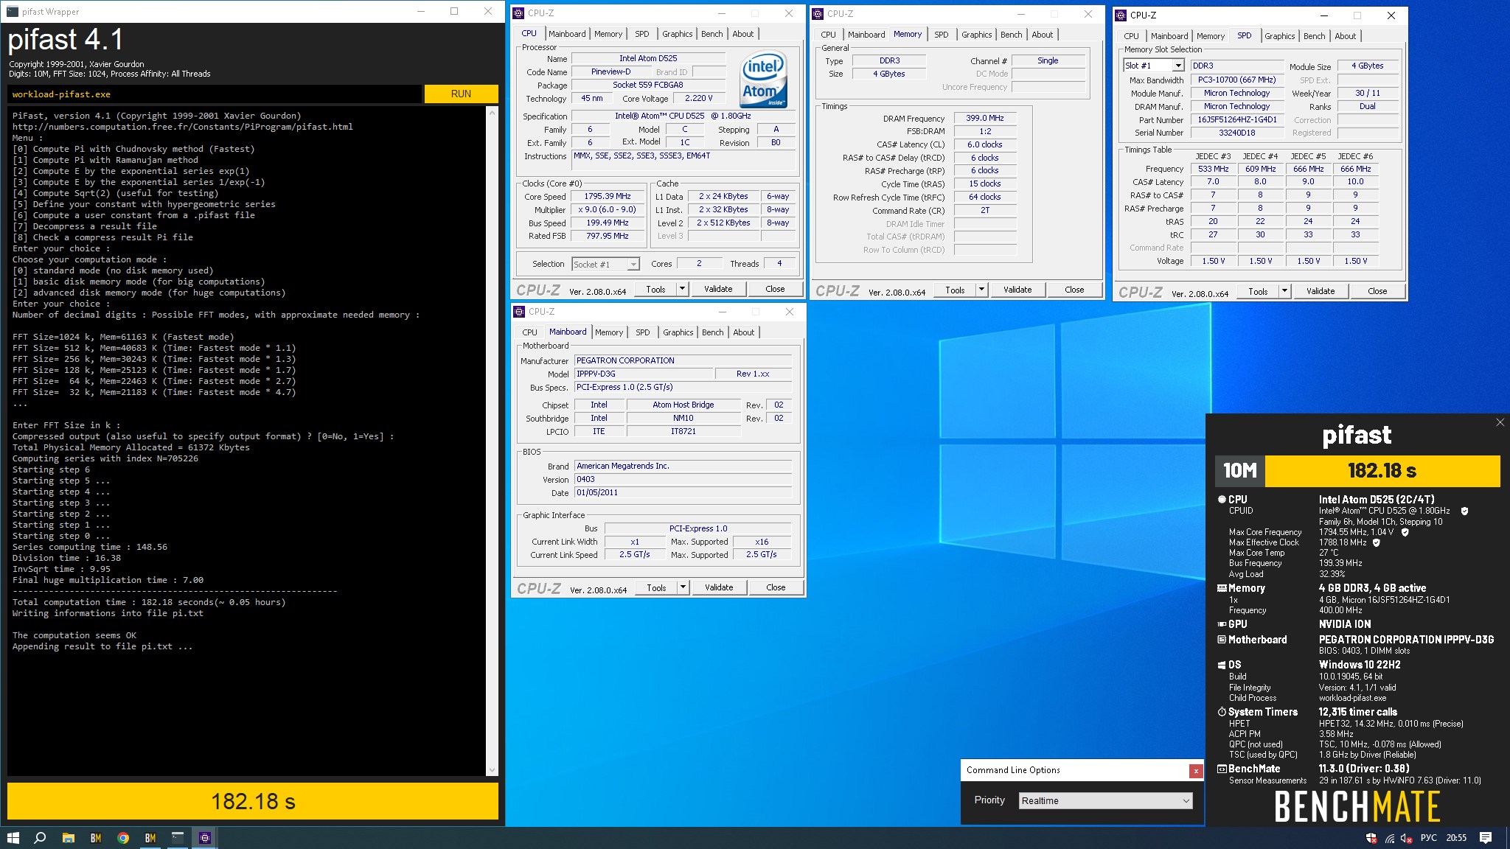
Task: Close the BenchMate result overlay with X
Action: click(1500, 422)
